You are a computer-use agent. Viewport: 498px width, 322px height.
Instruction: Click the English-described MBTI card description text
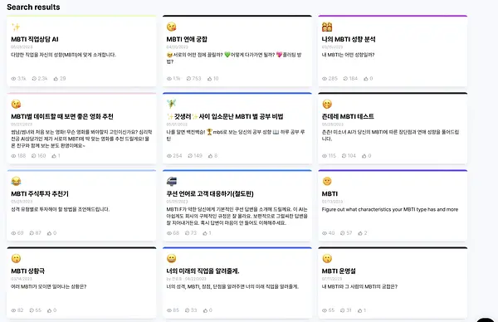390,210
